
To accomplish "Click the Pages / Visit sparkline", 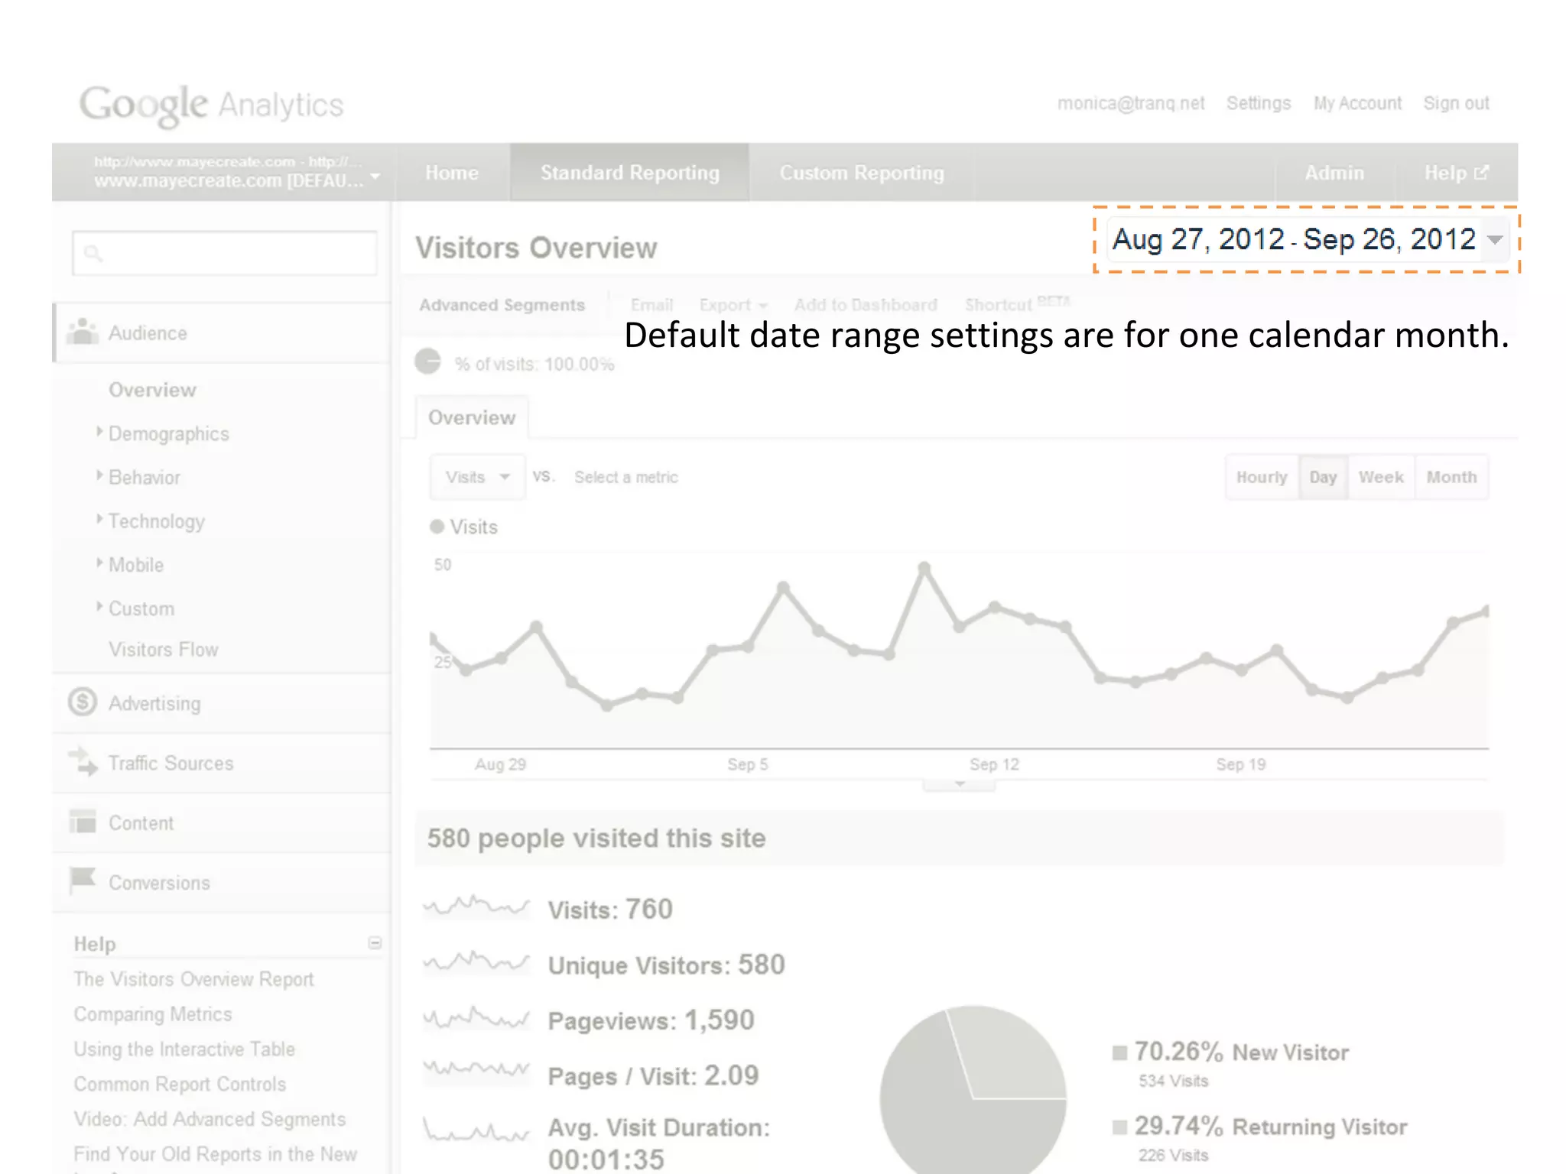I will [476, 1070].
